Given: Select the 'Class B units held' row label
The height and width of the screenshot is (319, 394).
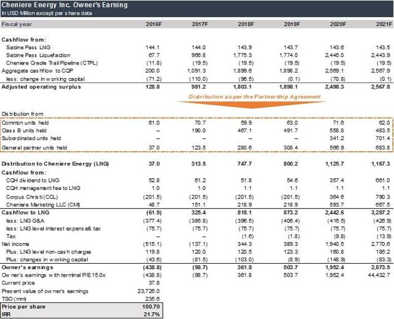Looking at the screenshot, I should [24, 131].
